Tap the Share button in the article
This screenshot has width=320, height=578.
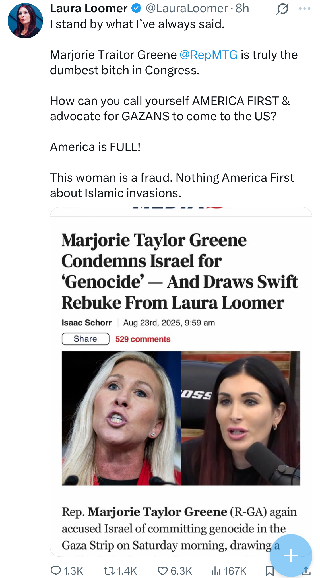tap(85, 339)
